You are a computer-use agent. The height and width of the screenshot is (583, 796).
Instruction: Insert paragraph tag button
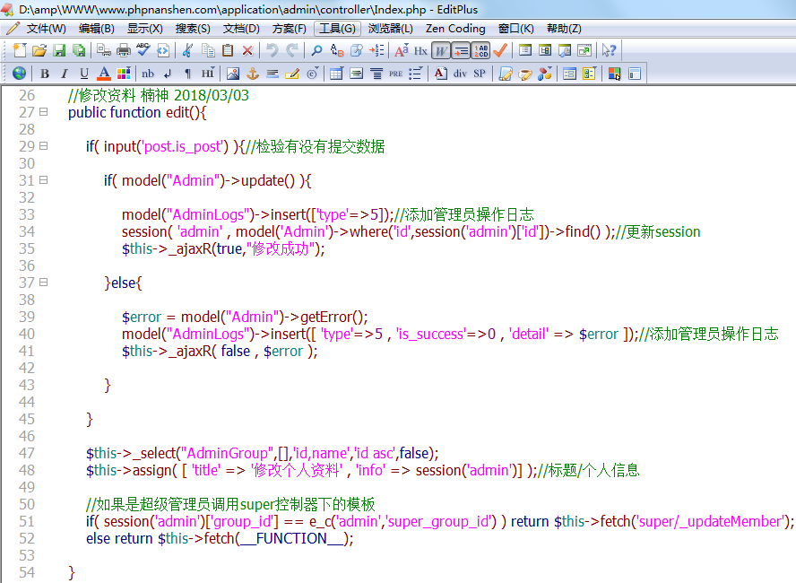tap(188, 74)
